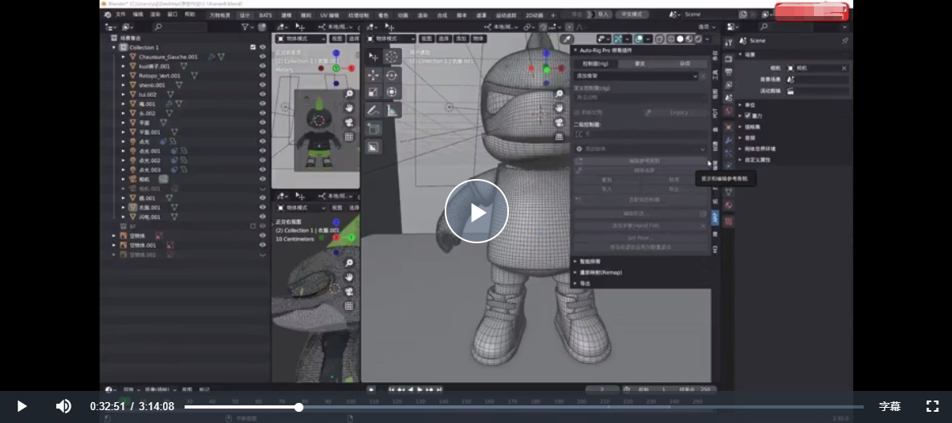Click the pan hand gizmo in main viewport
The image size is (952, 423).
[x=559, y=108]
